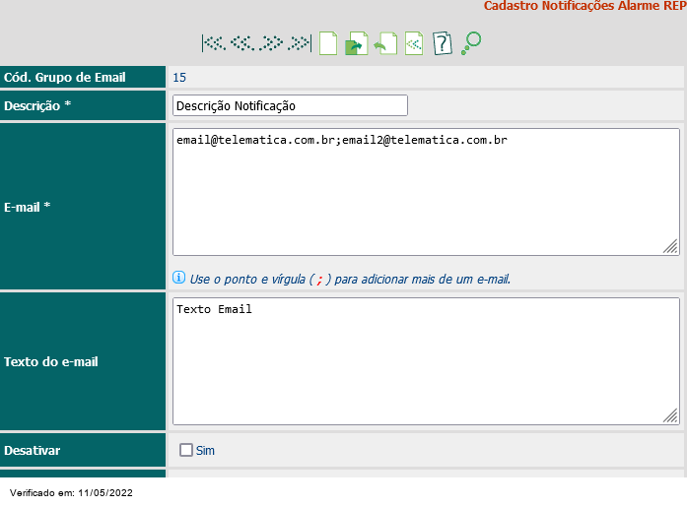Click the document with double chevrons icon
The image size is (687, 507).
click(414, 43)
